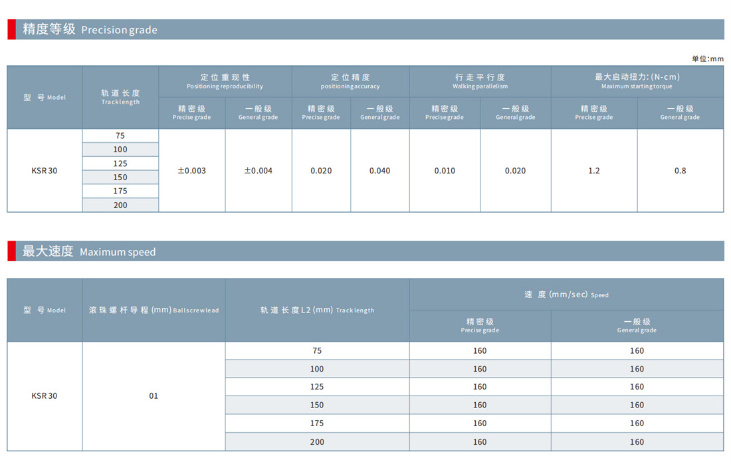The image size is (731, 464).
Task: Select track length 125 in precision grade table
Action: 120,164
